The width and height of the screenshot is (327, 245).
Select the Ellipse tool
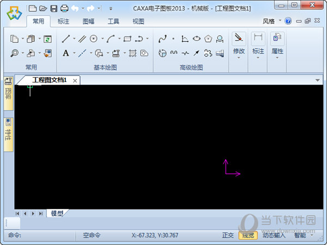[196, 39]
